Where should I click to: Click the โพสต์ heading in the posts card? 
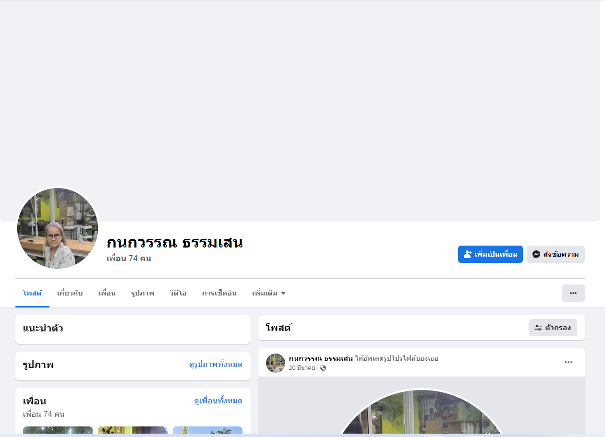[x=279, y=328]
